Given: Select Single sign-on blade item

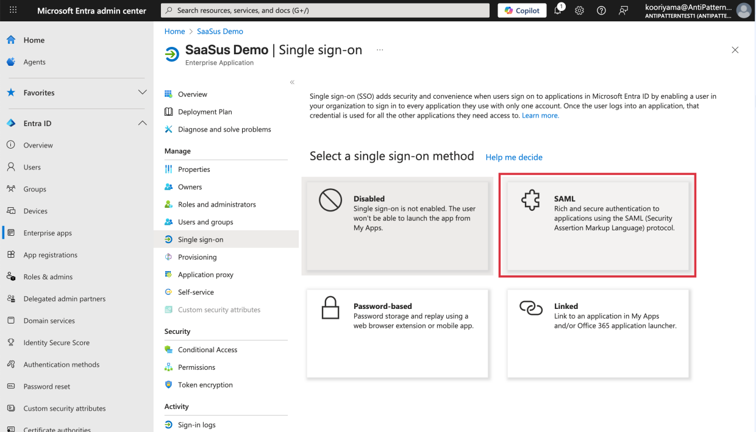Looking at the screenshot, I should coord(226,239).
